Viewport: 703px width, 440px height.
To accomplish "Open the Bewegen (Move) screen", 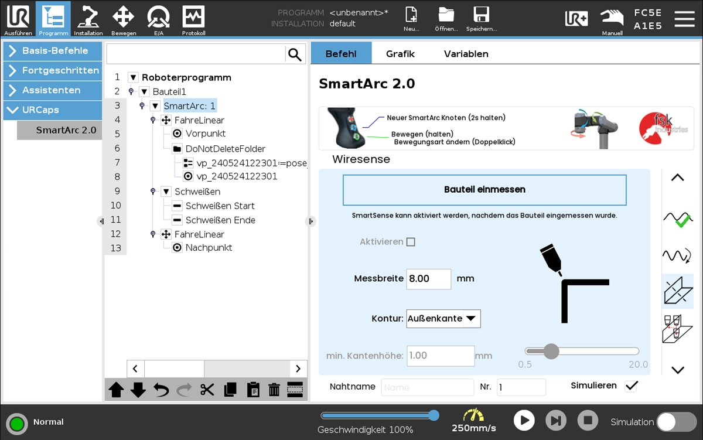I will pos(123,19).
